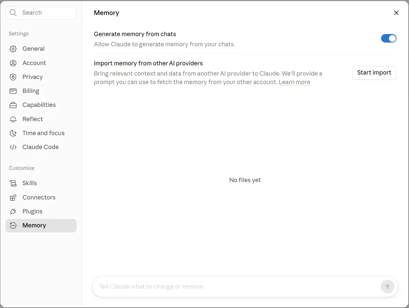409x308 pixels.
Task: Open Time and focus settings
Action: pyautogui.click(x=41, y=133)
